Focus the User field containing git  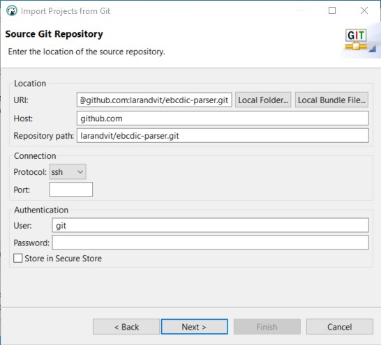pos(210,225)
